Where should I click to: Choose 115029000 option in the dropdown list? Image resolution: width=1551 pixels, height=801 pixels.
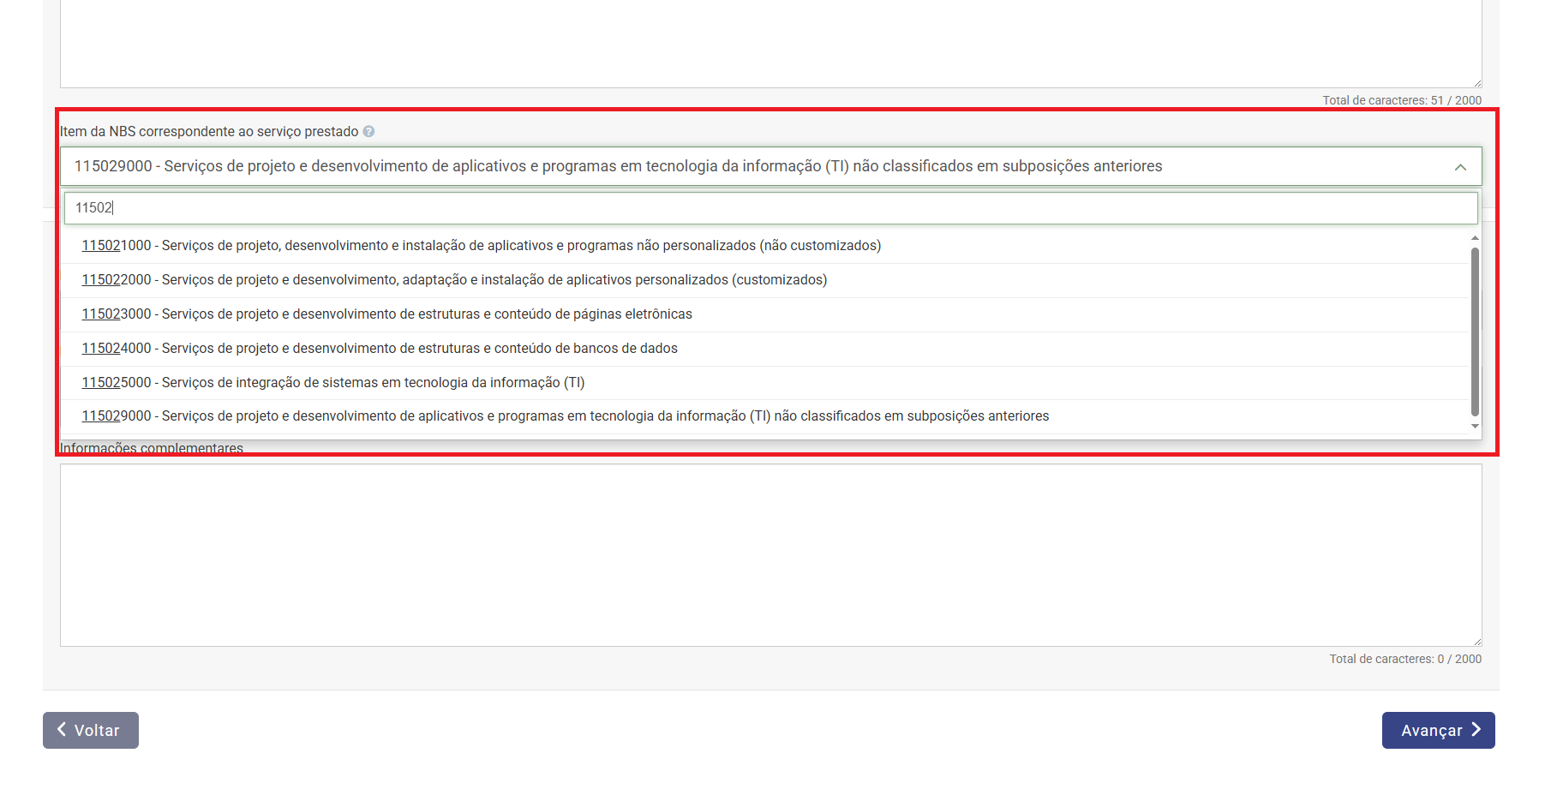click(x=565, y=416)
